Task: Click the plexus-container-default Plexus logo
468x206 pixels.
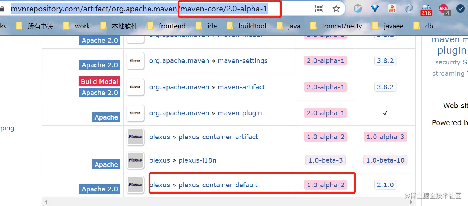Action: (135, 185)
